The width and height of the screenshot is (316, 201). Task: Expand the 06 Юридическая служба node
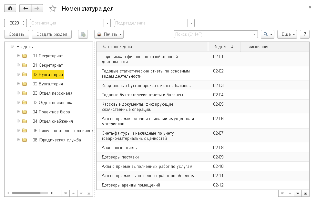tap(18, 140)
